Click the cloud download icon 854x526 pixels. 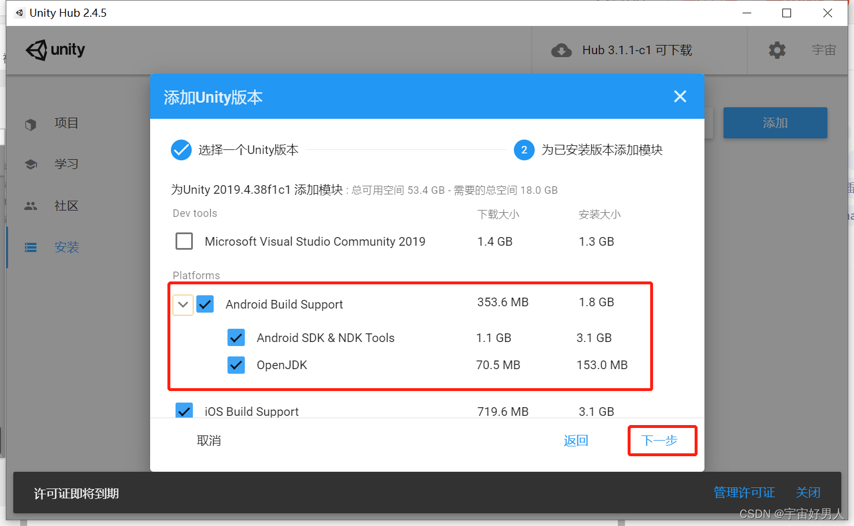coord(561,51)
